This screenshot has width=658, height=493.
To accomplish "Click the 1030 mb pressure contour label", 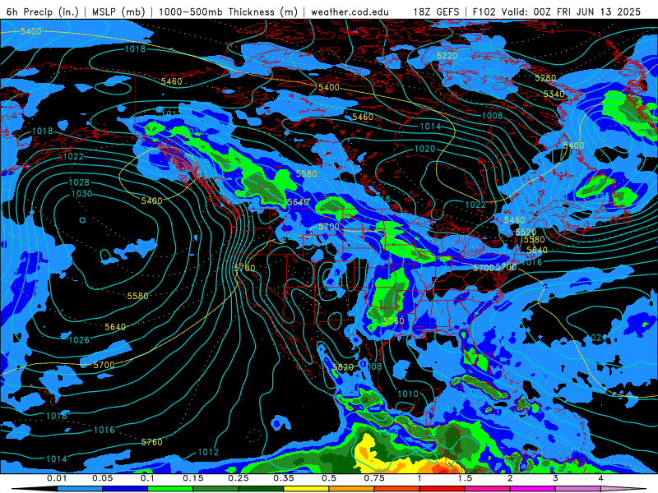I will pos(81,194).
